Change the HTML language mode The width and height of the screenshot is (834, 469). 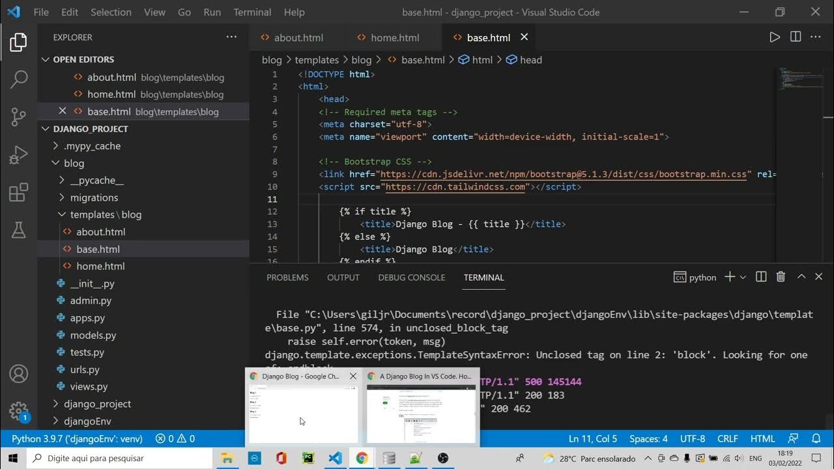pos(762,438)
